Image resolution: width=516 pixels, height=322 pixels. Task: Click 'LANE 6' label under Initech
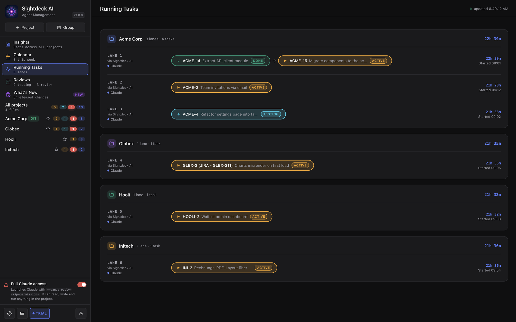pyautogui.click(x=115, y=263)
